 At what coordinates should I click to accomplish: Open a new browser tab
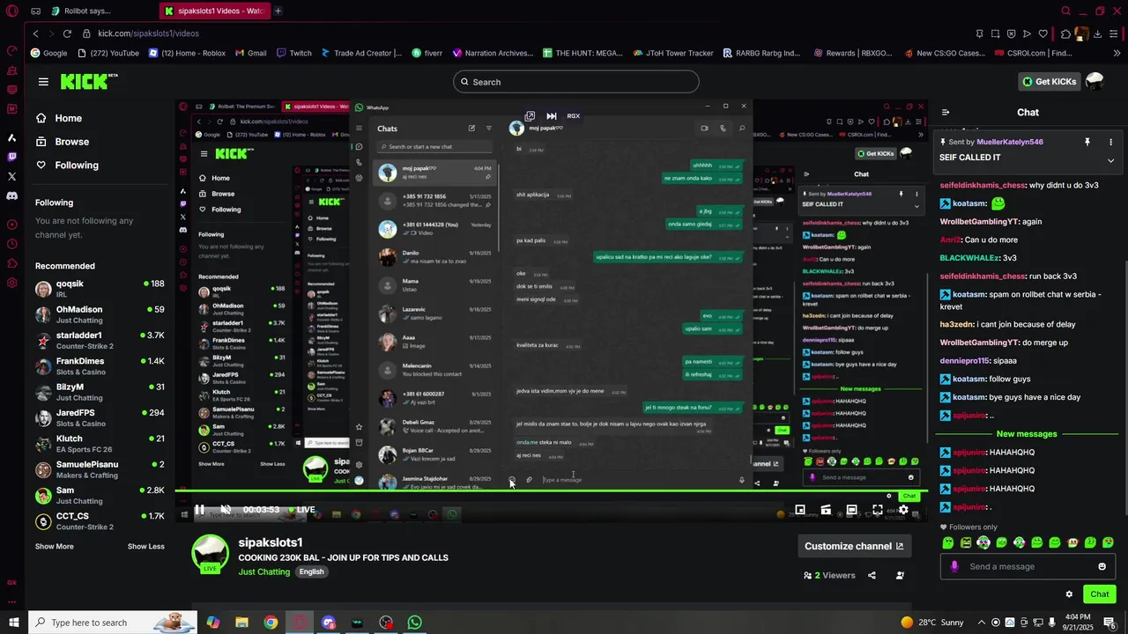278,11
